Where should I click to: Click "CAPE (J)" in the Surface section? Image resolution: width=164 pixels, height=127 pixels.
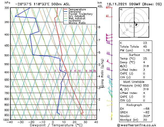click(126, 73)
